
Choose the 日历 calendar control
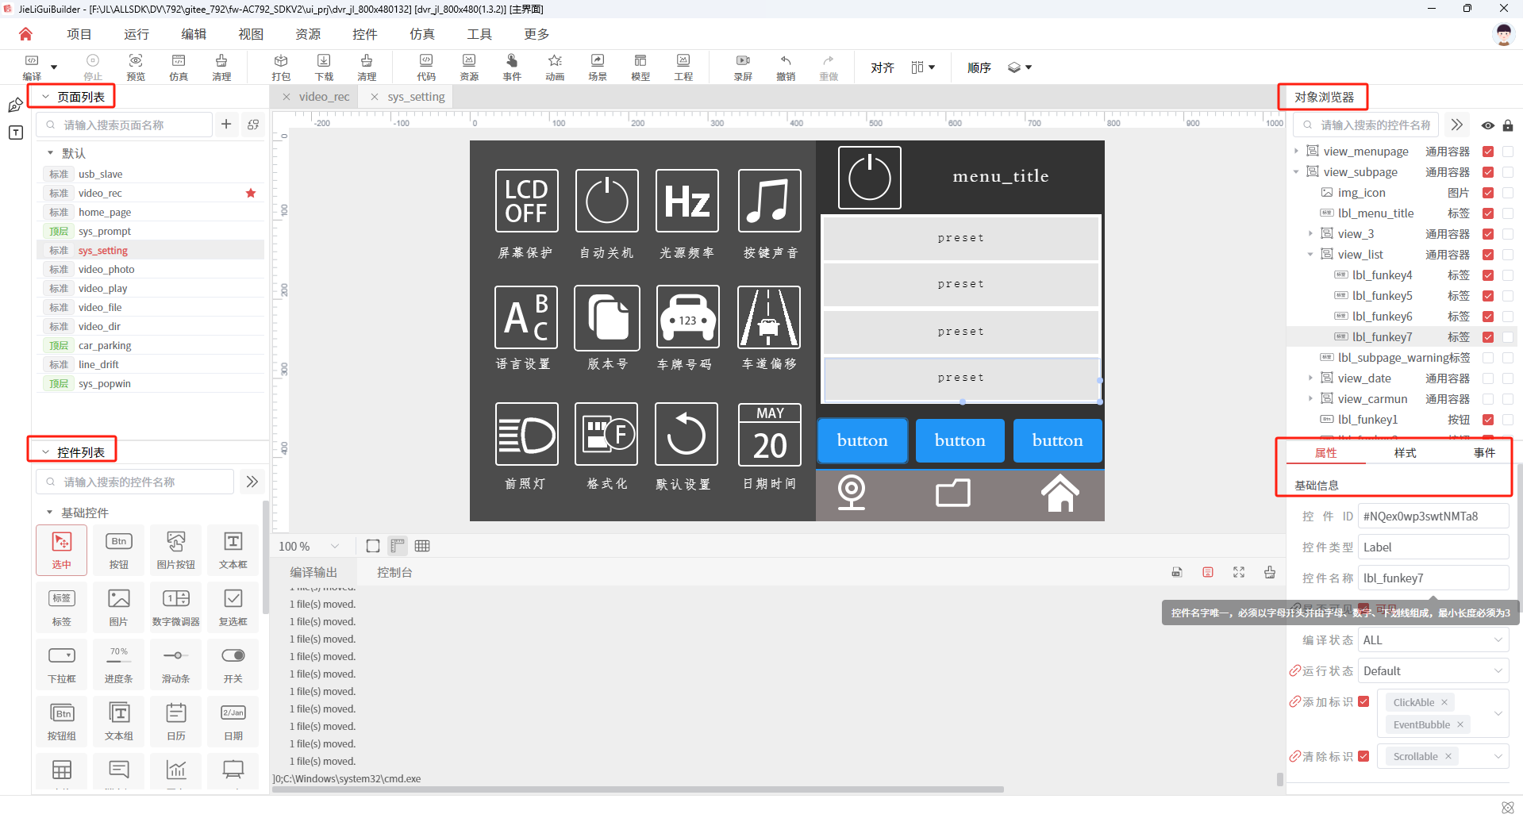176,721
